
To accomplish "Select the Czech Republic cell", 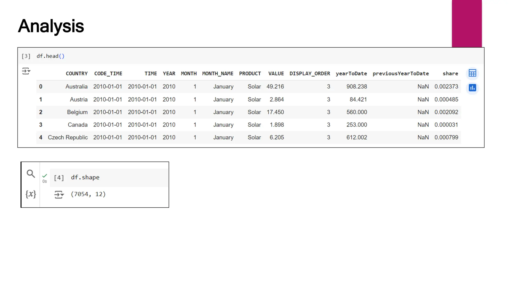I will (x=68, y=137).
